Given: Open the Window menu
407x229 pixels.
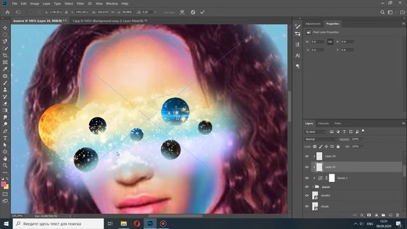Looking at the screenshot, I should coord(112,4).
